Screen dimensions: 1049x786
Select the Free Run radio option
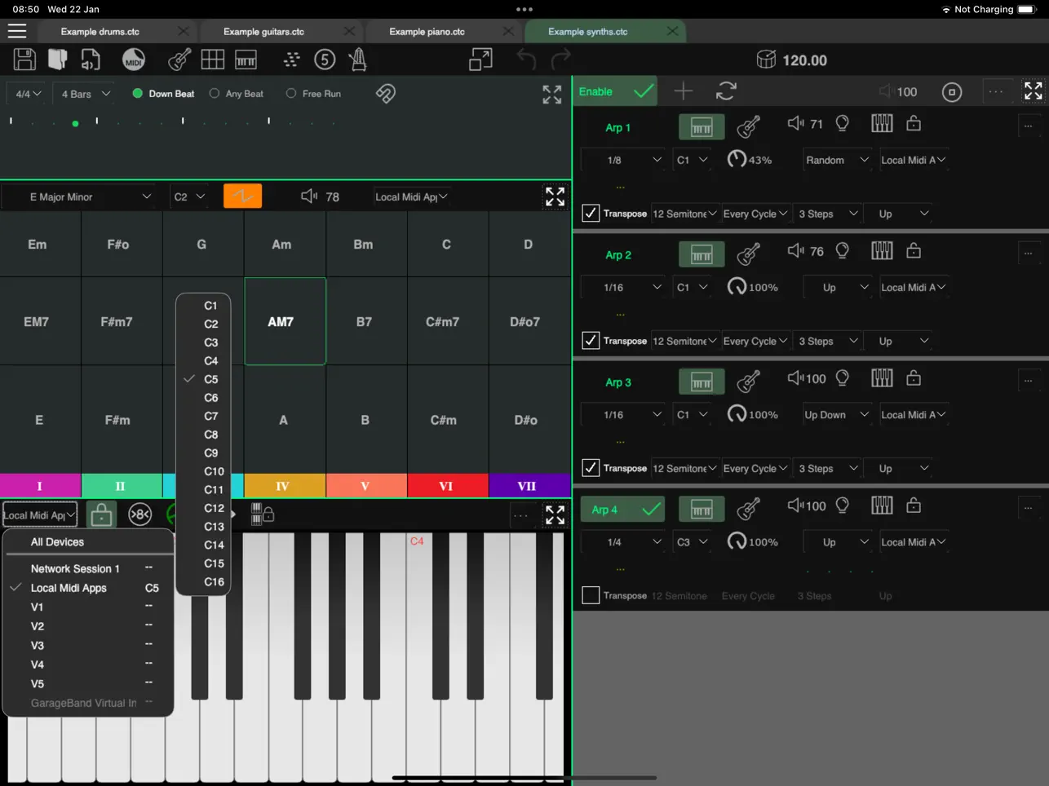[313, 94]
